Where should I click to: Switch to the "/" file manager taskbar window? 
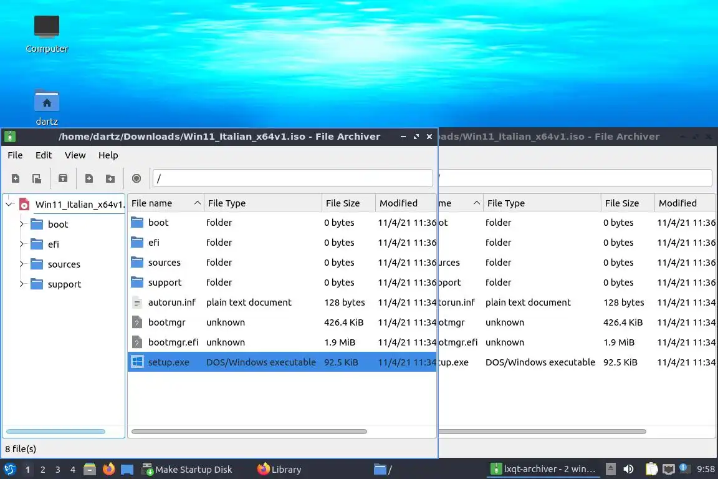(383, 470)
